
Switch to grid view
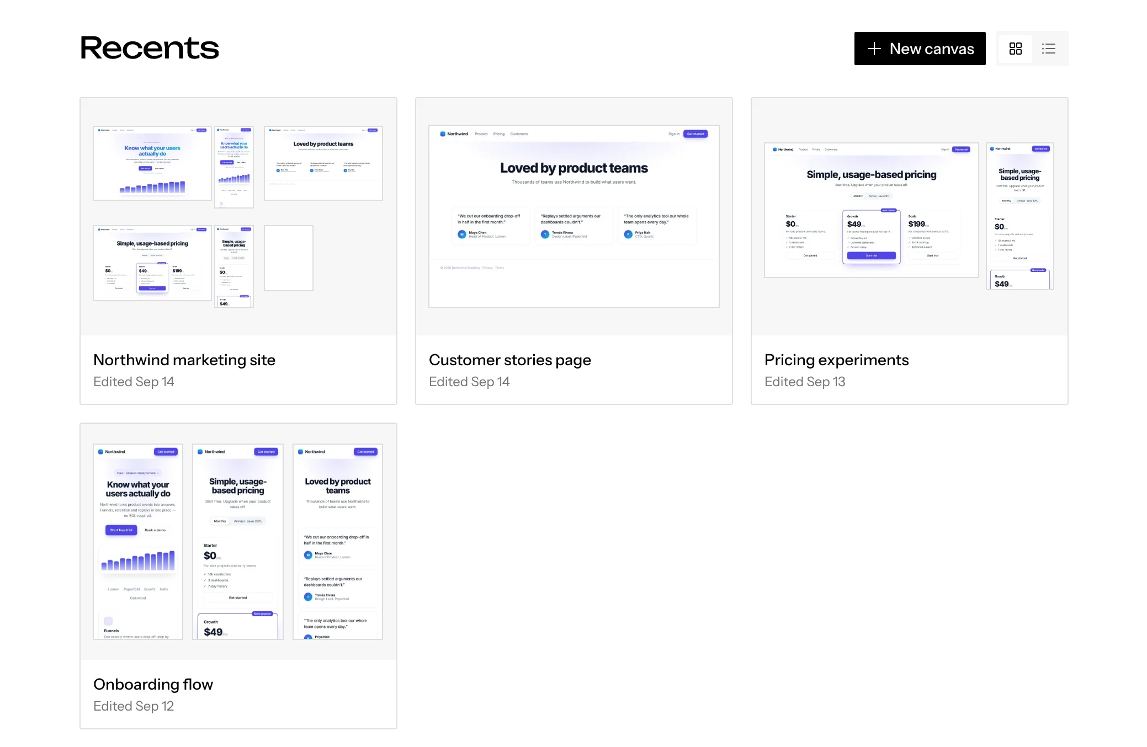pyautogui.click(x=1015, y=49)
